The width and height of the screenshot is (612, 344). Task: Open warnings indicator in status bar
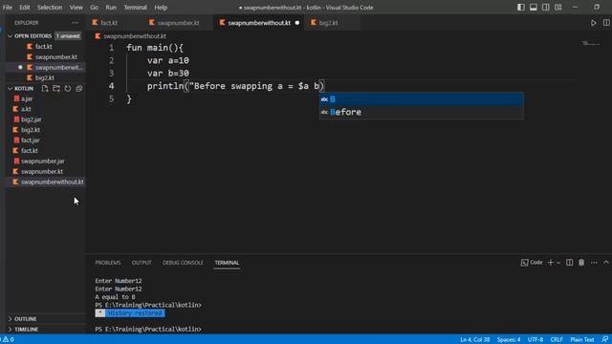point(8,339)
